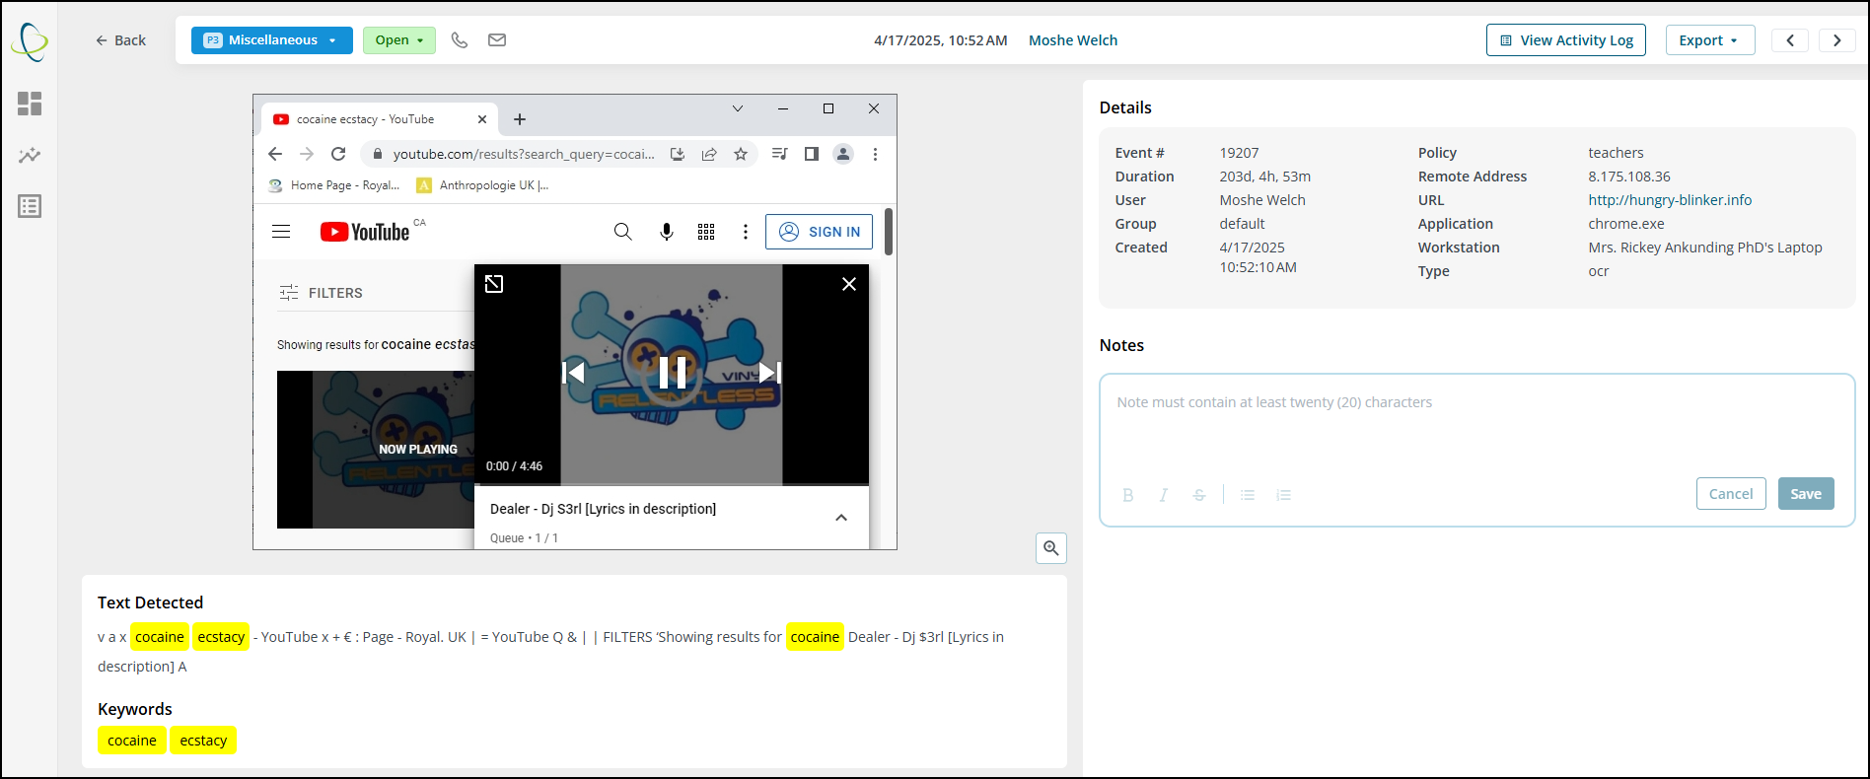Go back using the Back arrow
The height and width of the screenshot is (779, 1870).
click(120, 40)
